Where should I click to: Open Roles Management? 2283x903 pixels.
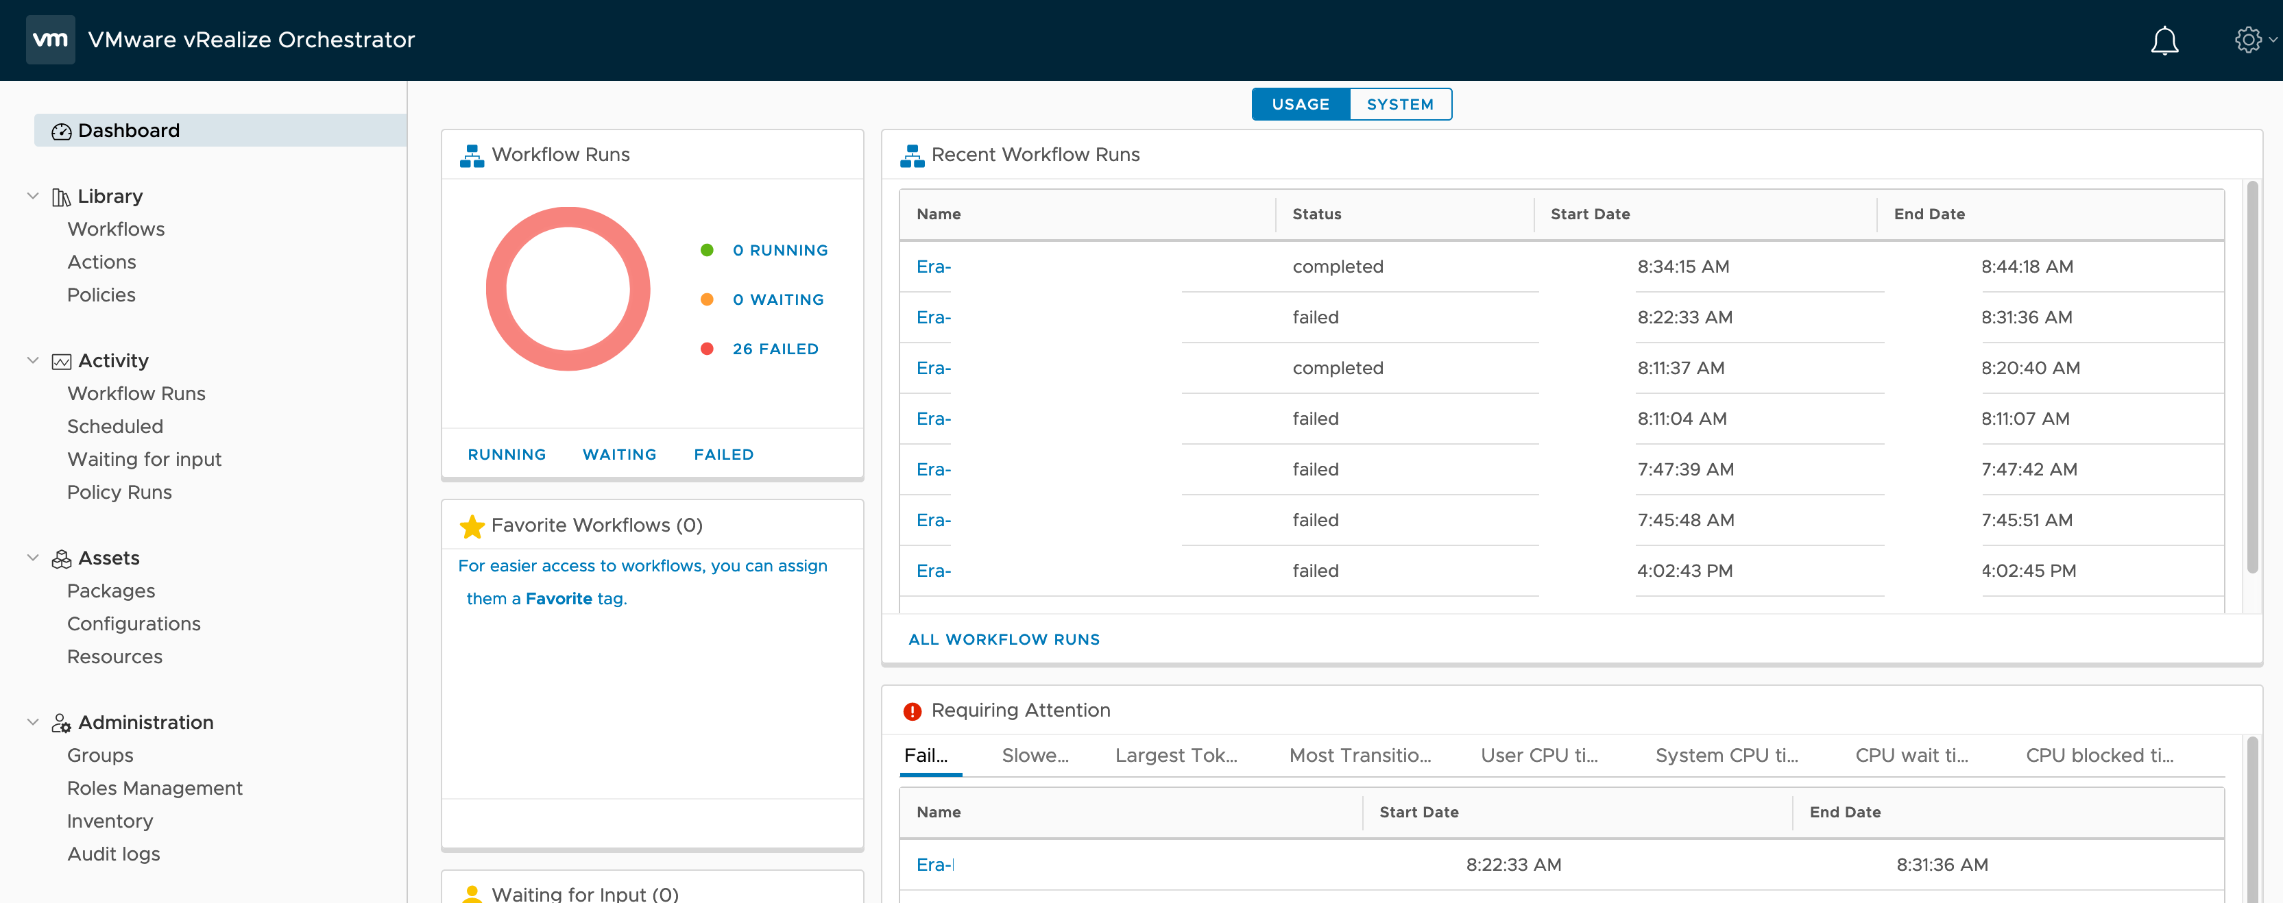click(x=155, y=789)
